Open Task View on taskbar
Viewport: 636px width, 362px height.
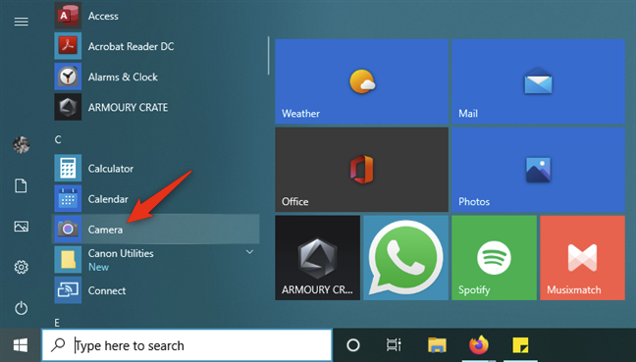394,345
